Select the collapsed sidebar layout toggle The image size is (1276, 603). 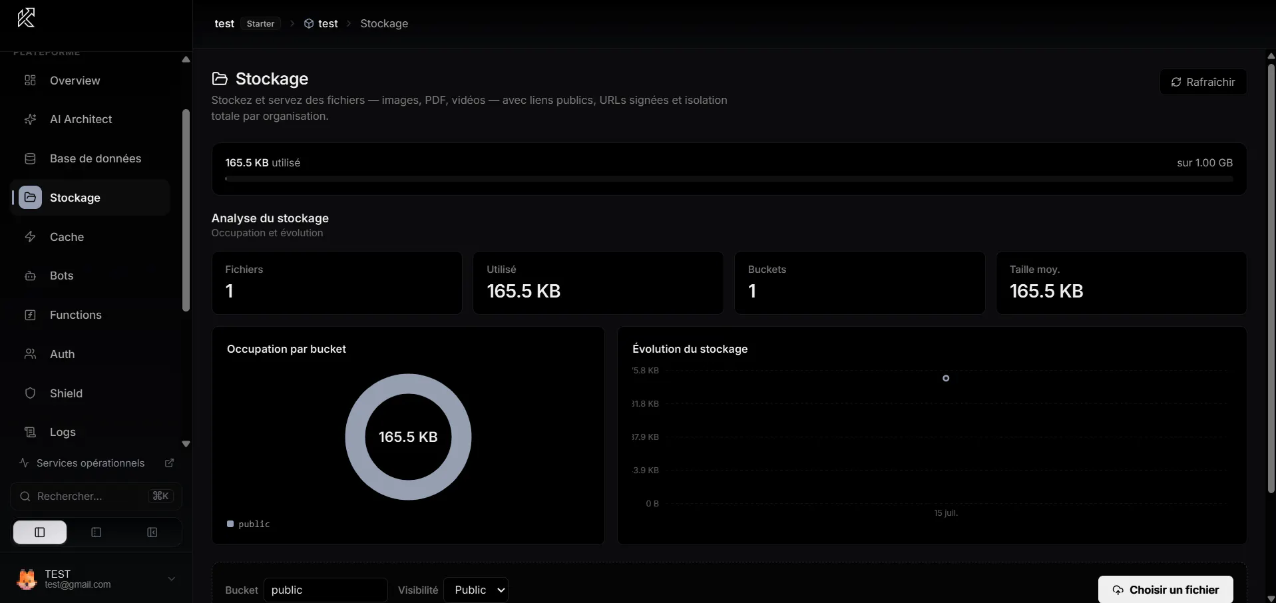click(152, 532)
